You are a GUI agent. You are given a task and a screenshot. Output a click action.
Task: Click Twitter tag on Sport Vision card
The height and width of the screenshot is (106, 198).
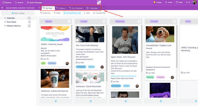(126, 86)
